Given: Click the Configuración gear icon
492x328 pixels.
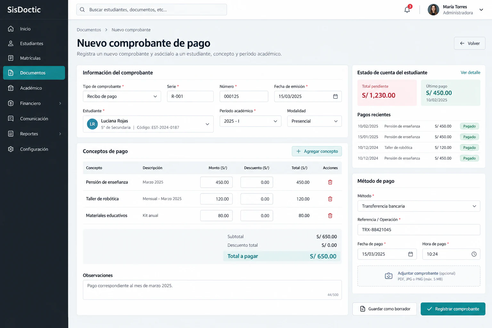Looking at the screenshot, I should pos(11,149).
